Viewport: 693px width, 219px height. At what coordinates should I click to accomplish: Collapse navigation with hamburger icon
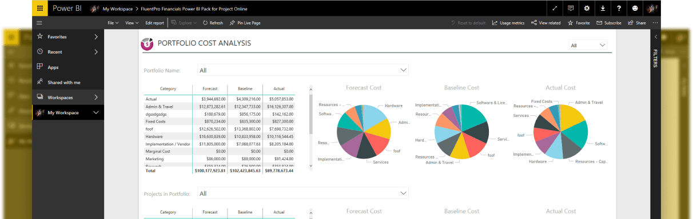click(x=39, y=23)
